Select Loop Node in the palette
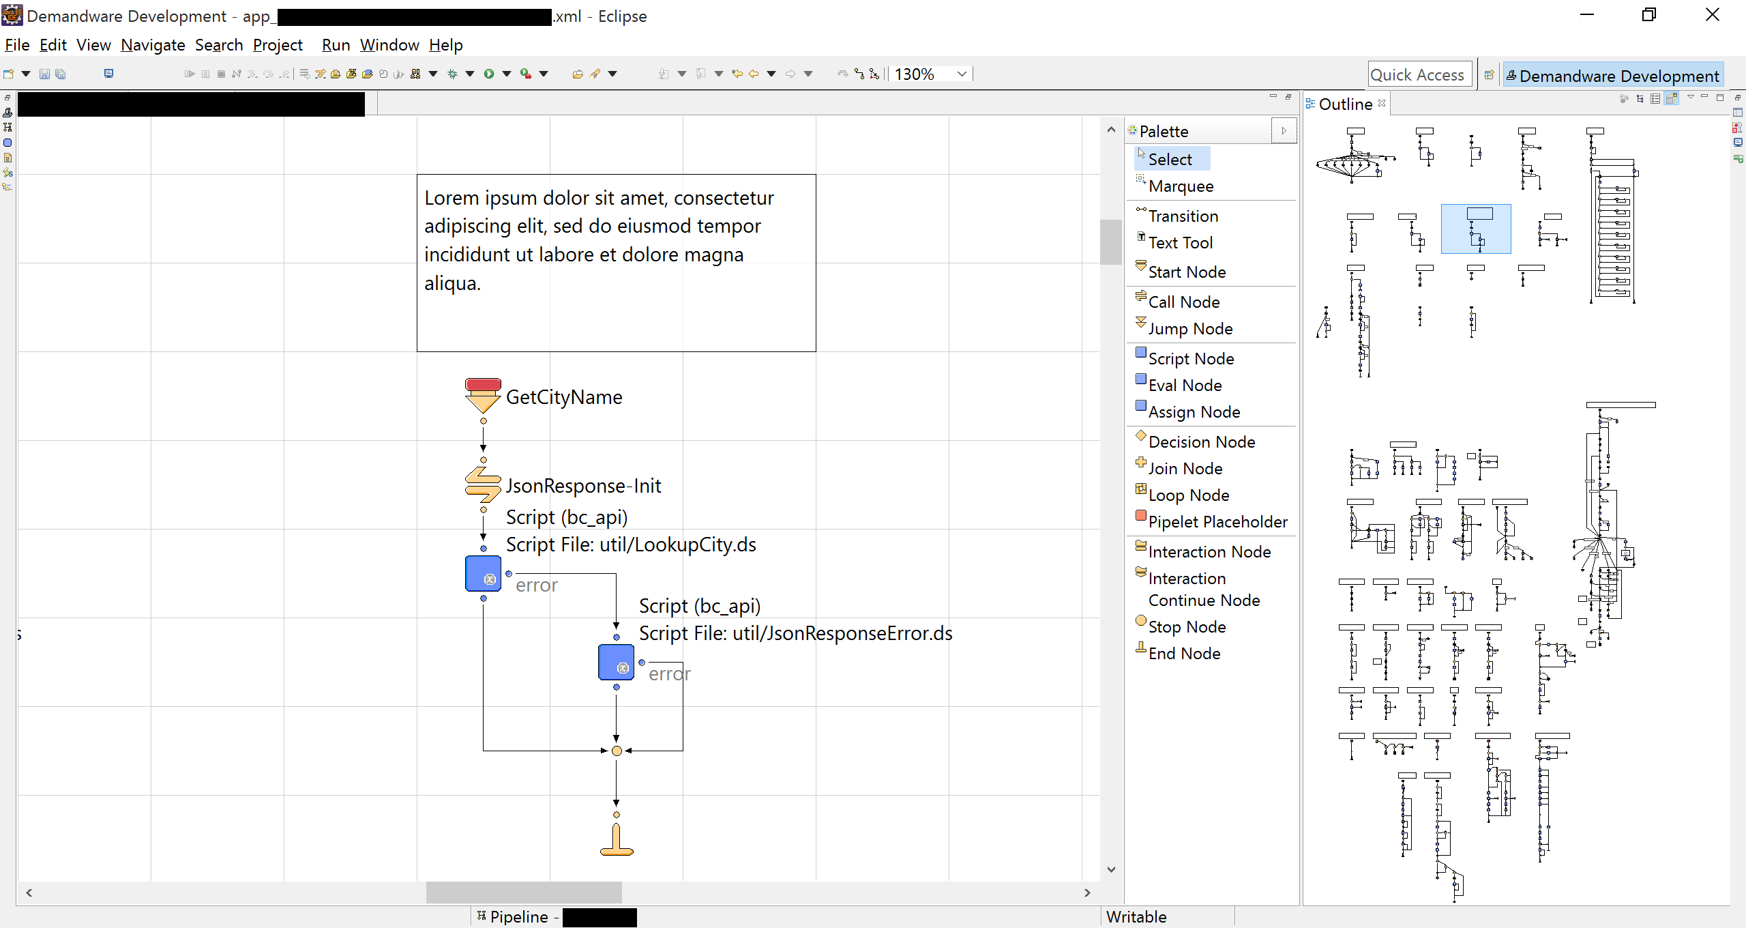 (x=1189, y=495)
